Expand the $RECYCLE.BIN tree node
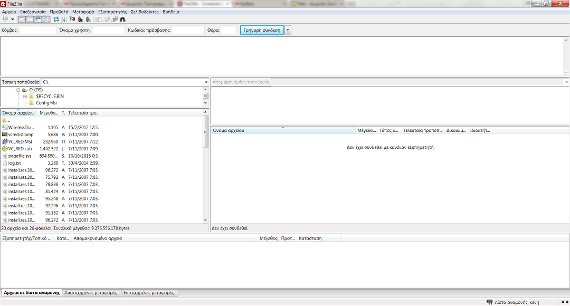Image resolution: width=570 pixels, height=306 pixels. tap(25, 97)
